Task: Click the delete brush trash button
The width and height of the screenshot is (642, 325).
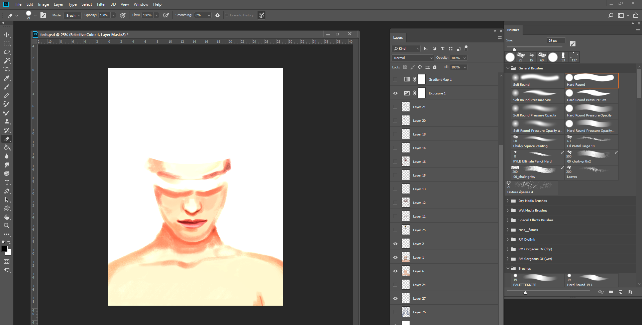Action: 630,292
